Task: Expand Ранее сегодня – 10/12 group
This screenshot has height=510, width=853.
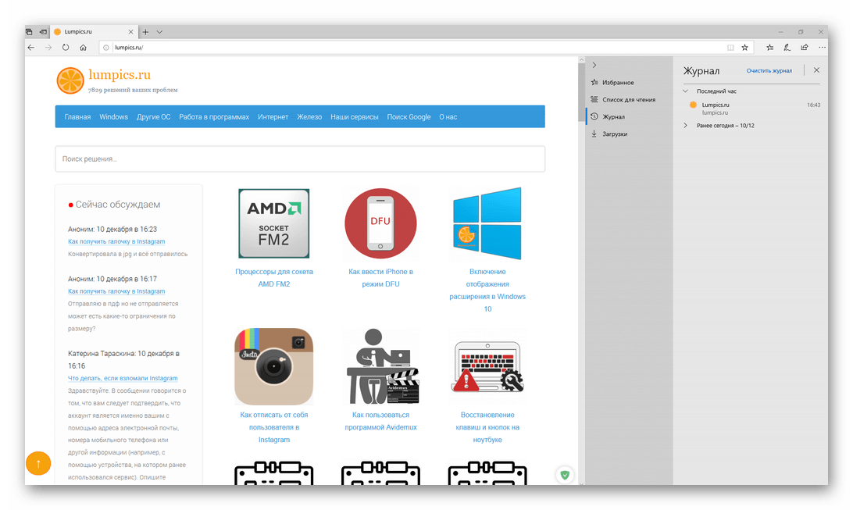Action: (x=686, y=125)
